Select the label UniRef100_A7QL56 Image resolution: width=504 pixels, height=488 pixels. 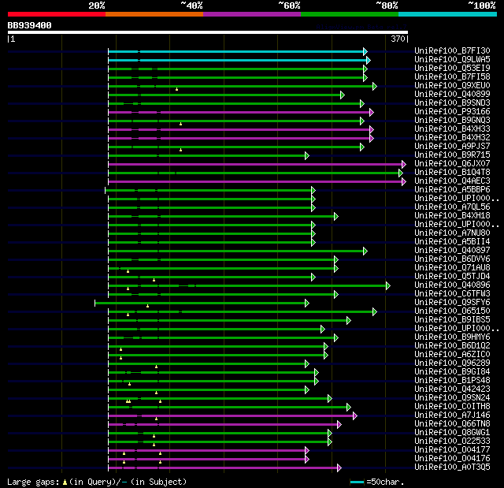tap(452, 207)
